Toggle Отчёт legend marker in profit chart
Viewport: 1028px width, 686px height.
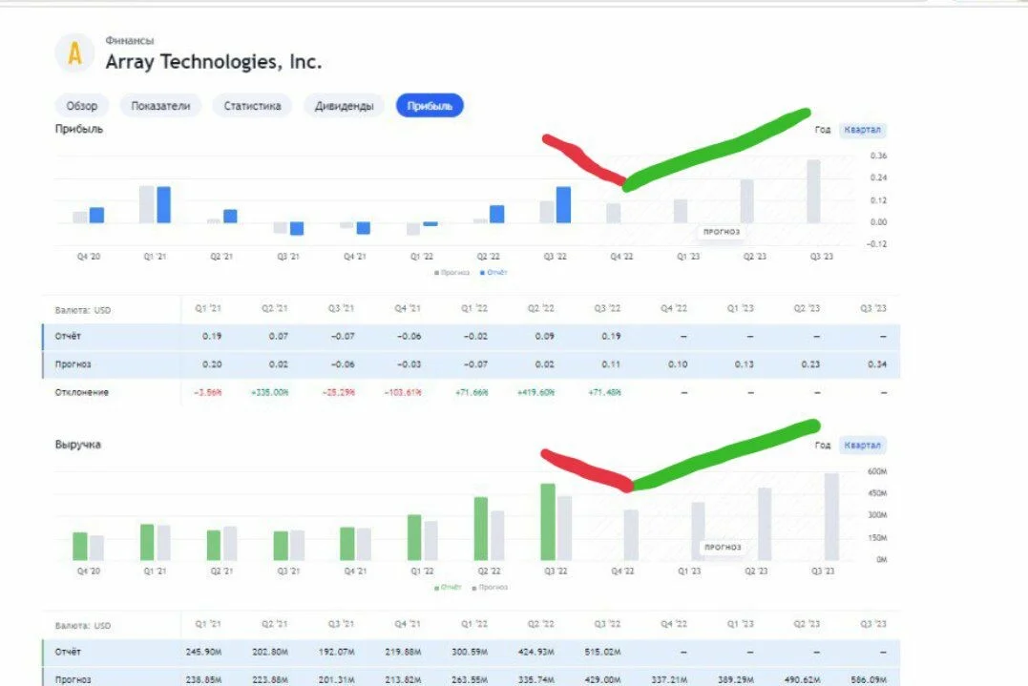click(x=493, y=273)
